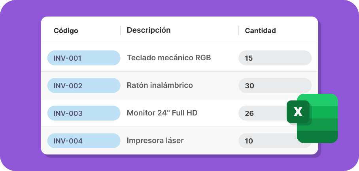Image resolution: width=359 pixels, height=171 pixels.
Task: Open the INV-004 code badge
Action: click(84, 141)
